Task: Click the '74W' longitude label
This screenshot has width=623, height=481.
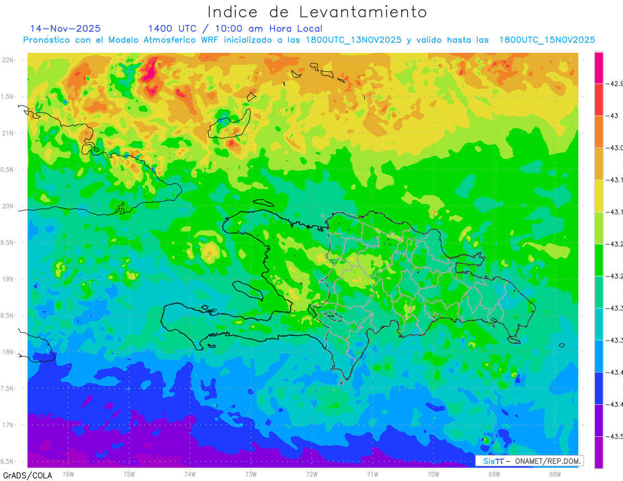Action: [x=190, y=474]
